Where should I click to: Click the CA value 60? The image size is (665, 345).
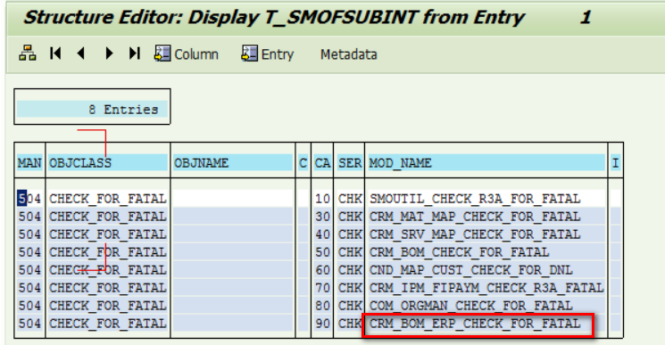pyautogui.click(x=322, y=269)
